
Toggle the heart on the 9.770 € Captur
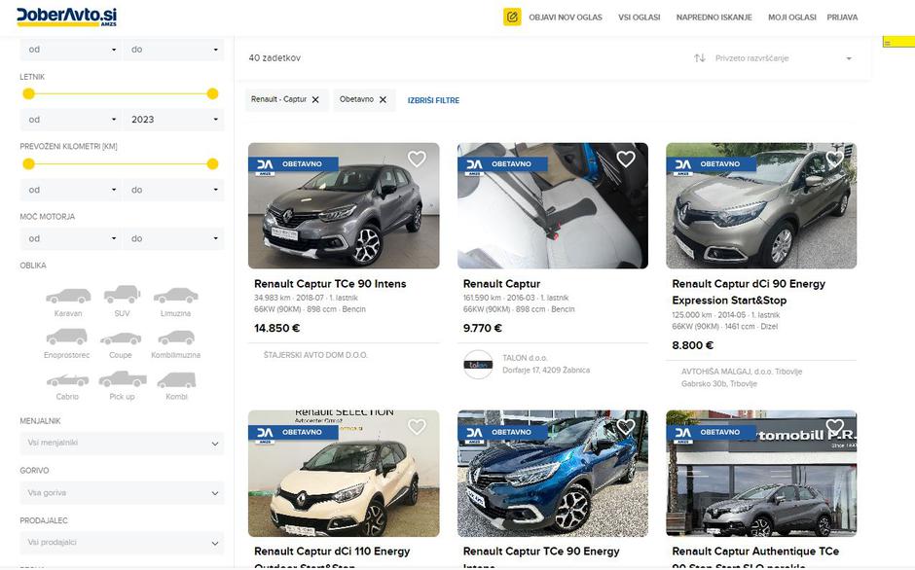coord(626,159)
